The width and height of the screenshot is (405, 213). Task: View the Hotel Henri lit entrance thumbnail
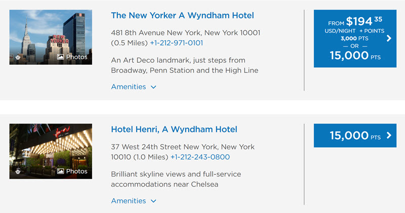pos(51,151)
